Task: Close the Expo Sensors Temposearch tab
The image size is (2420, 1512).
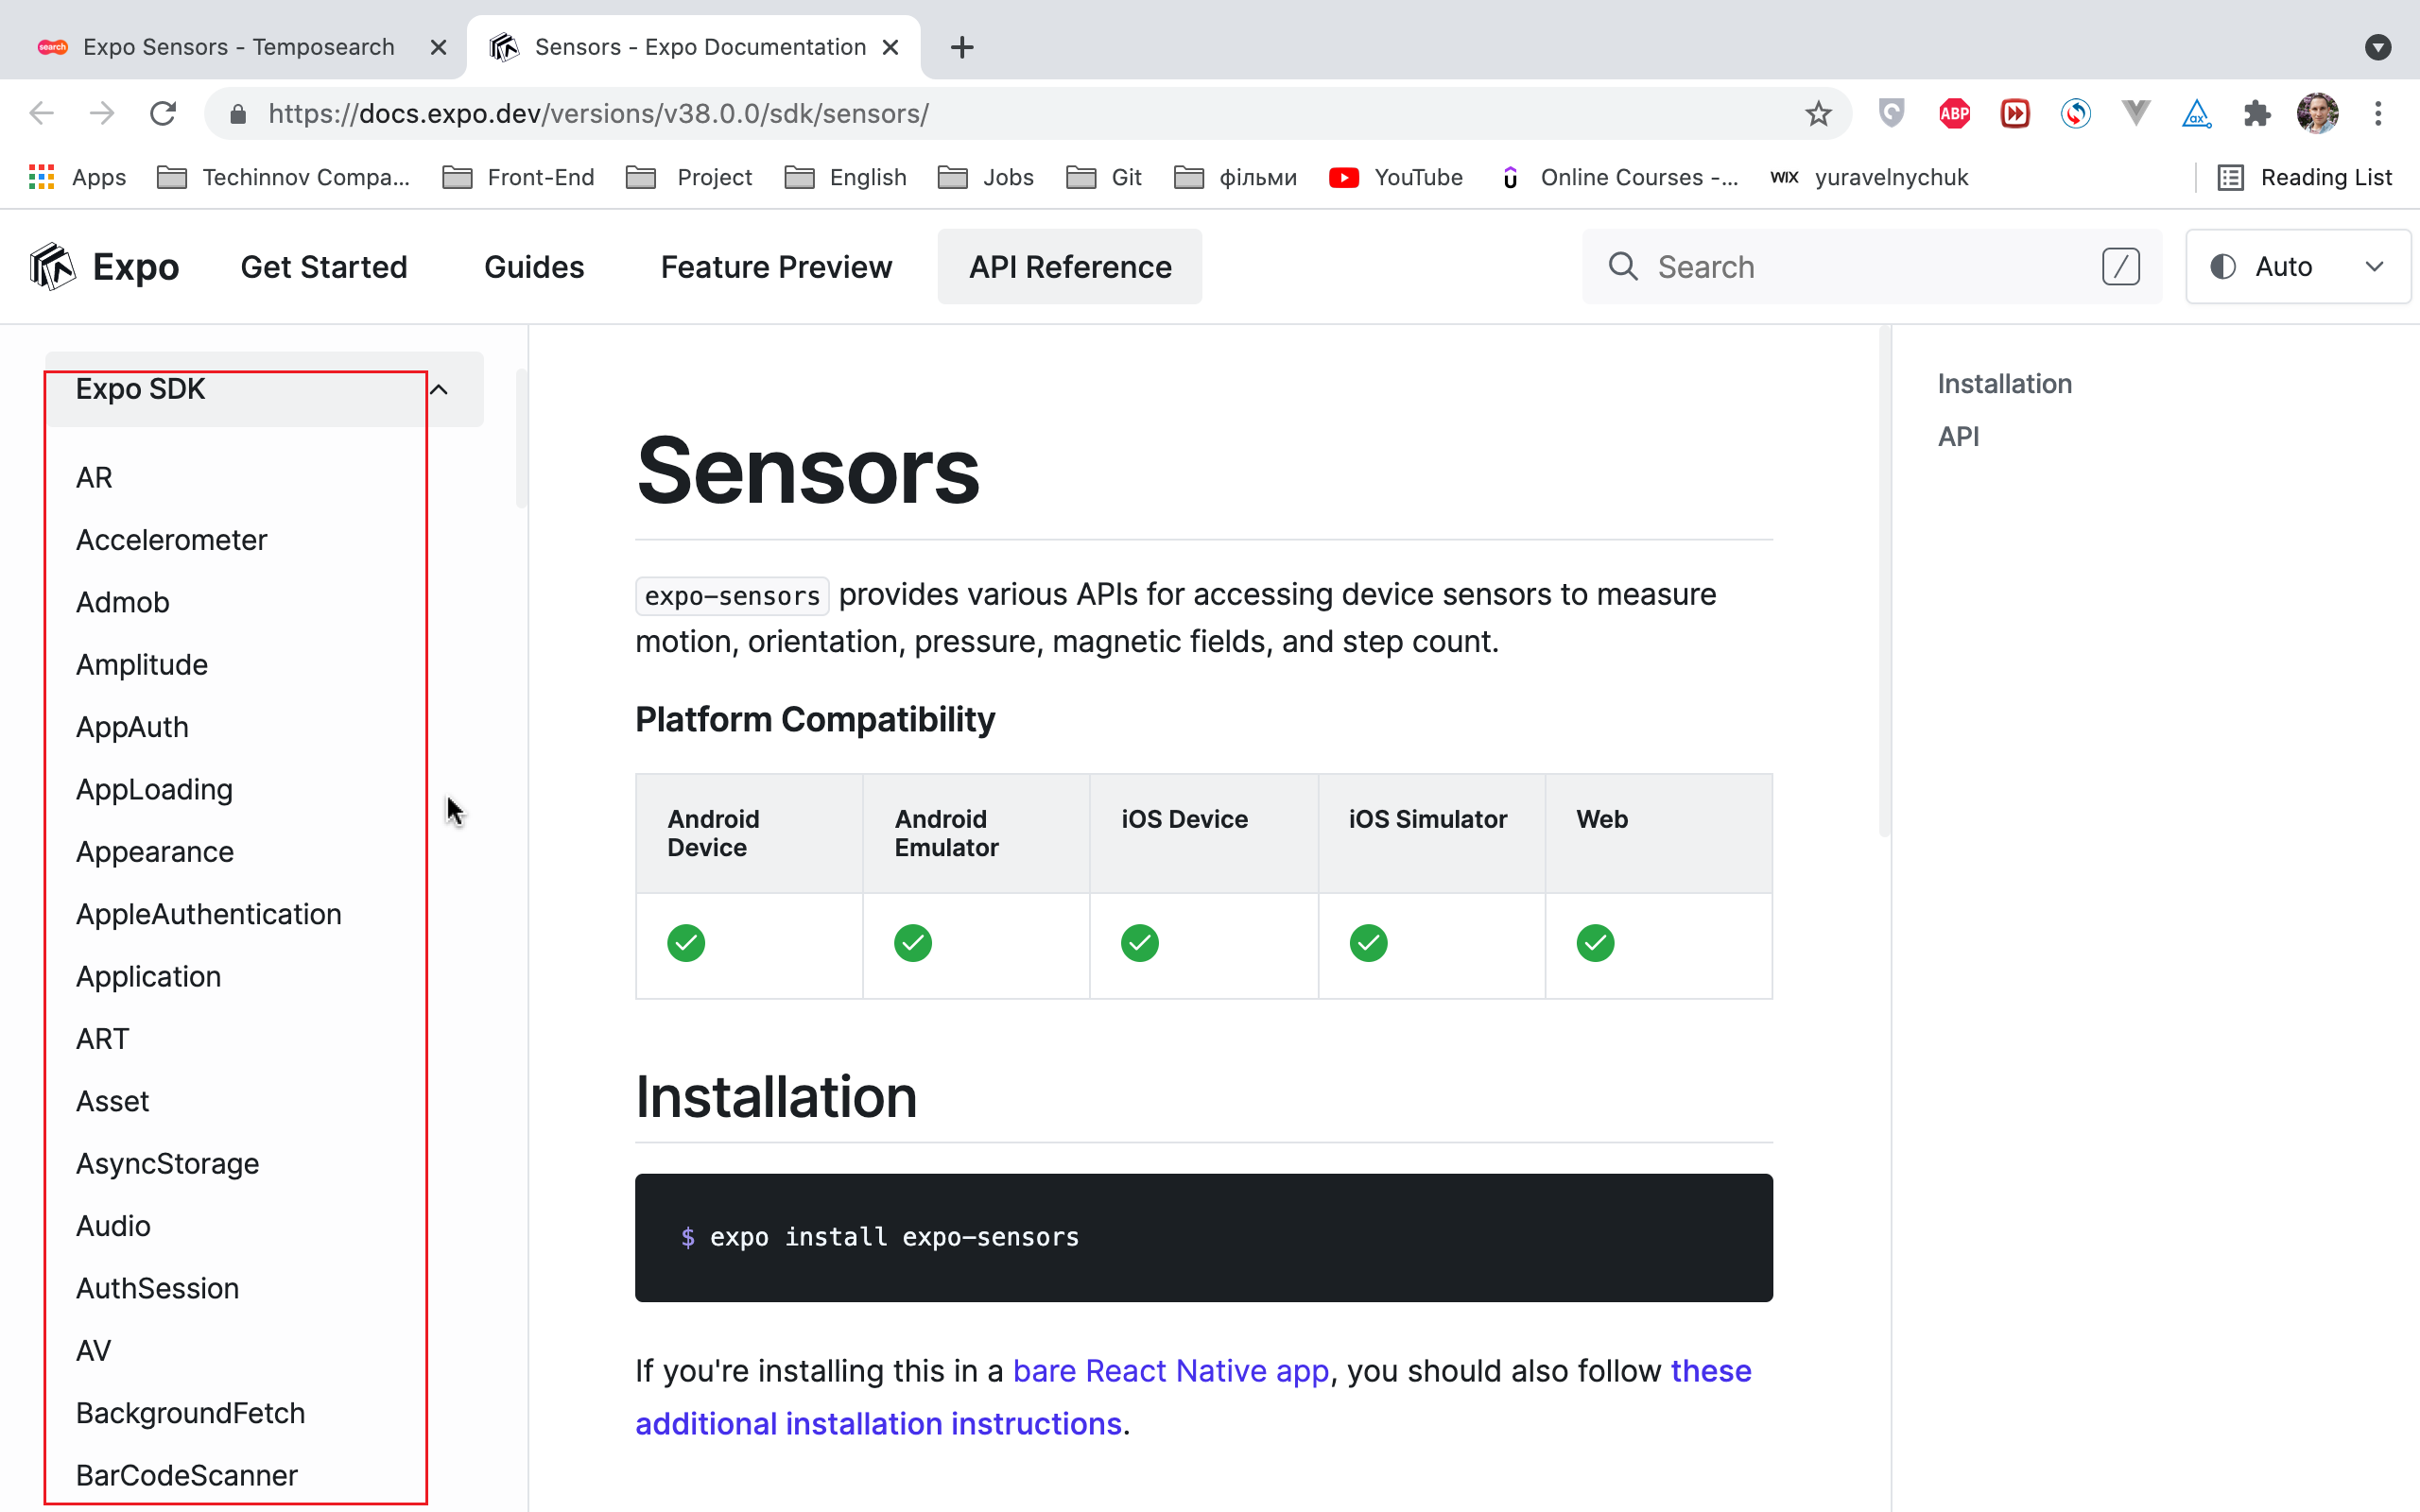Action: (438, 47)
